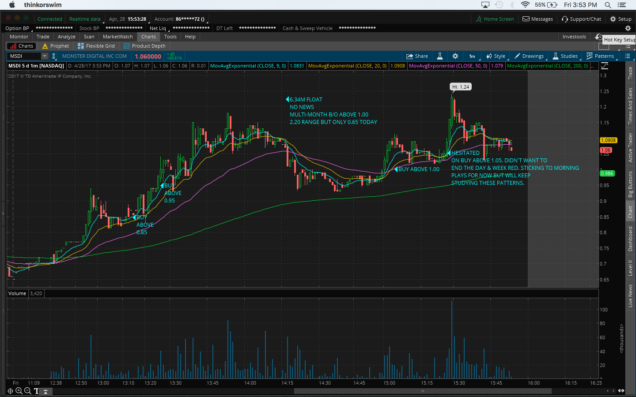Viewport: 636px width, 397px height.
Task: Open Support/Chat headset
Action: point(581,19)
